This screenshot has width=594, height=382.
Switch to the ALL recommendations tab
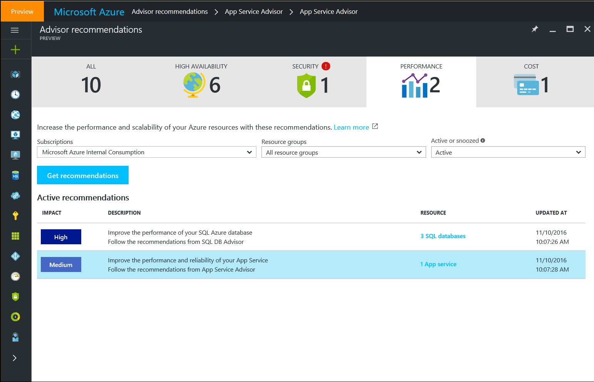coord(91,82)
